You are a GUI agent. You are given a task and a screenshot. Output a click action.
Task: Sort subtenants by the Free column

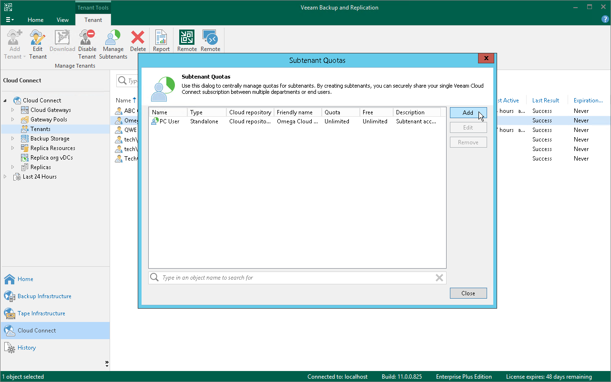[376, 112]
